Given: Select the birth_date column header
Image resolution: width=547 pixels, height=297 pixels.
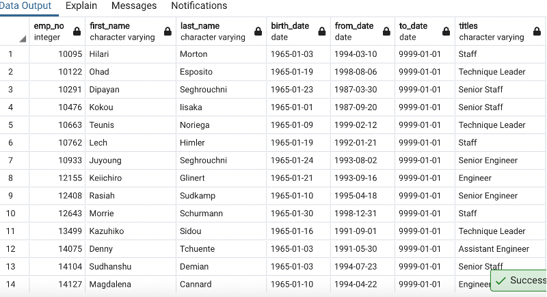Looking at the screenshot, I should (x=298, y=31).
